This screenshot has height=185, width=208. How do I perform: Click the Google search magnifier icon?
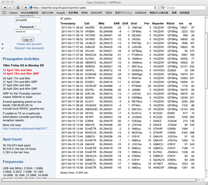click(163, 8)
